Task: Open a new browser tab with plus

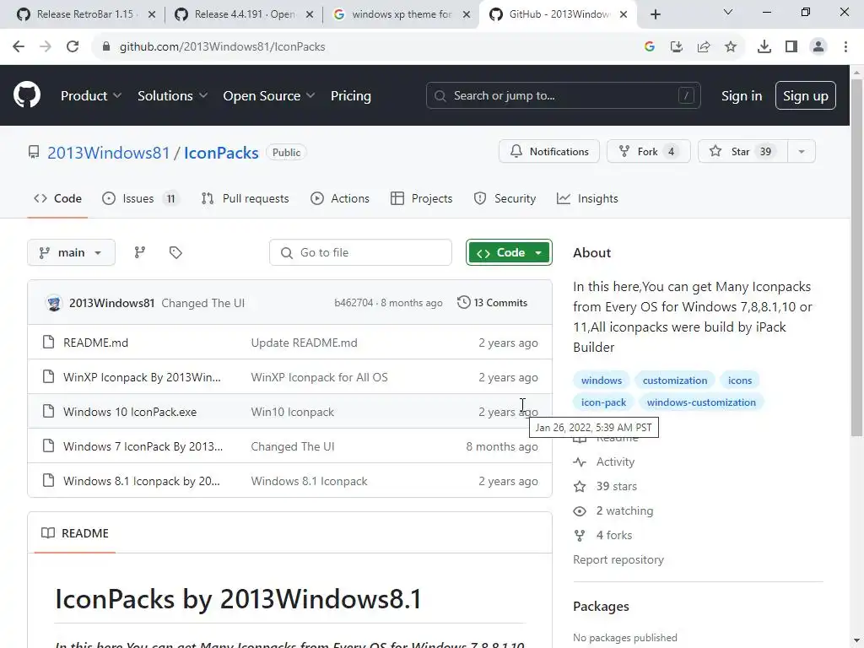Action: 655,14
